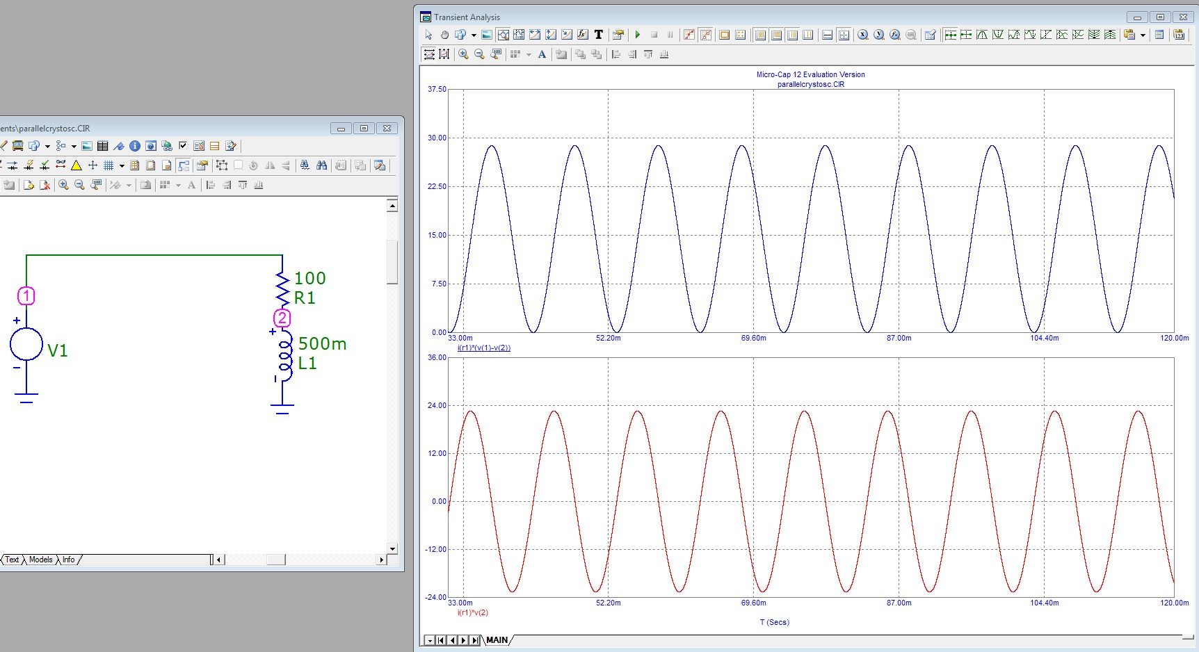The width and height of the screenshot is (1199, 652).
Task: Zoom in on the schematic window
Action: click(63, 185)
